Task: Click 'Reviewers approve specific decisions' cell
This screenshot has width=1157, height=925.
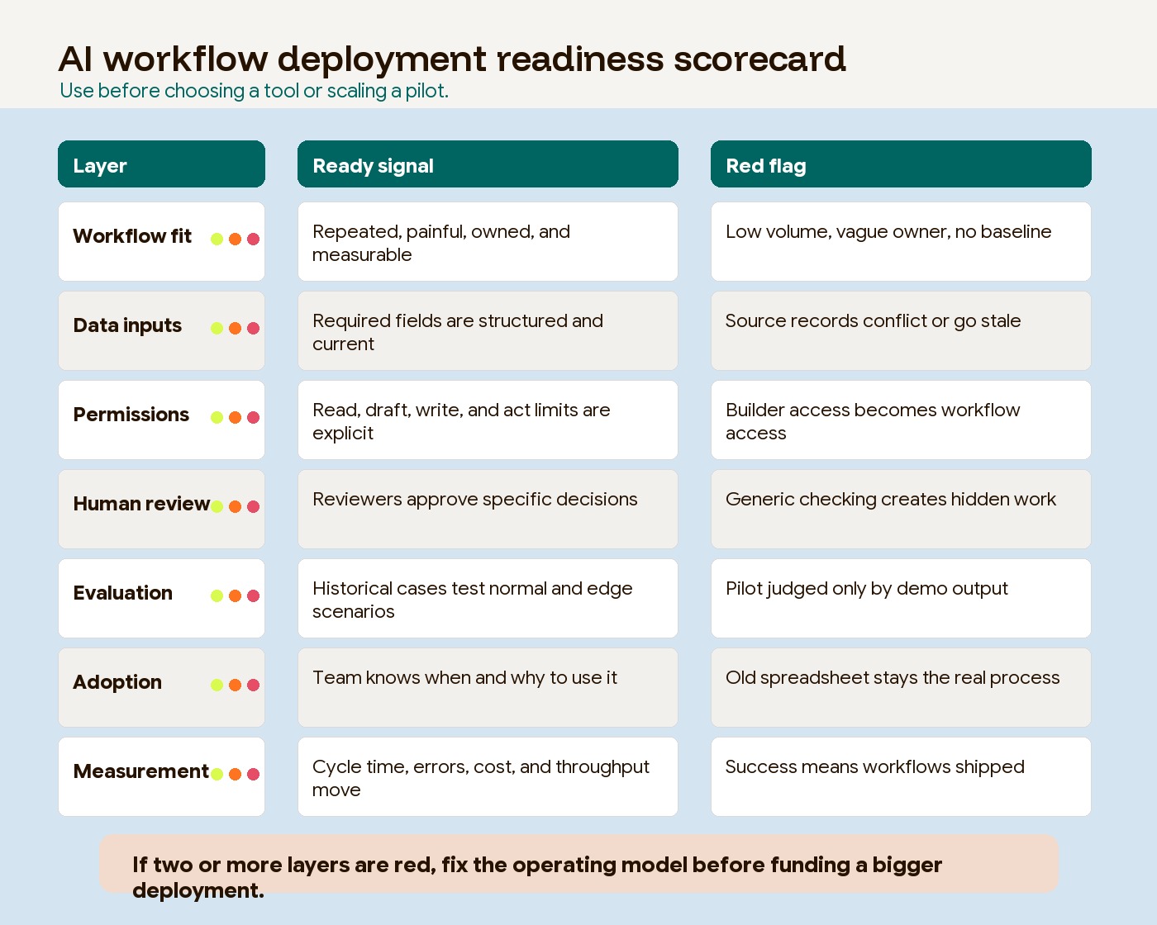Action: coord(488,510)
